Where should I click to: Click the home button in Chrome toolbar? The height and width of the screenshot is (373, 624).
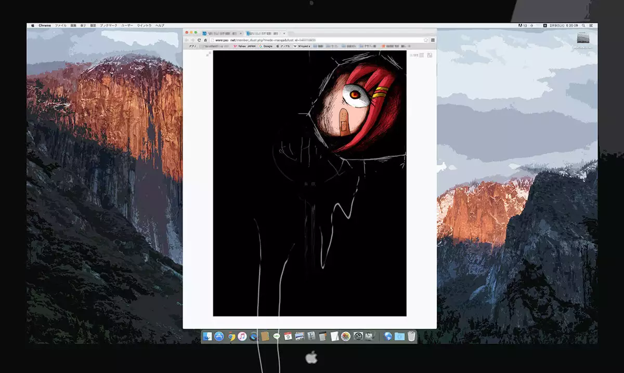pyautogui.click(x=205, y=40)
